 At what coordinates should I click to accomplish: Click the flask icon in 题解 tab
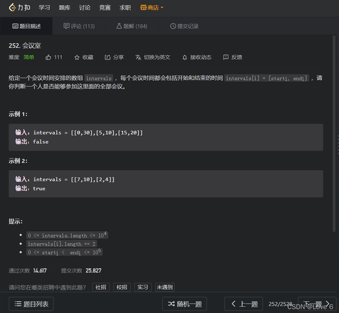[119, 26]
